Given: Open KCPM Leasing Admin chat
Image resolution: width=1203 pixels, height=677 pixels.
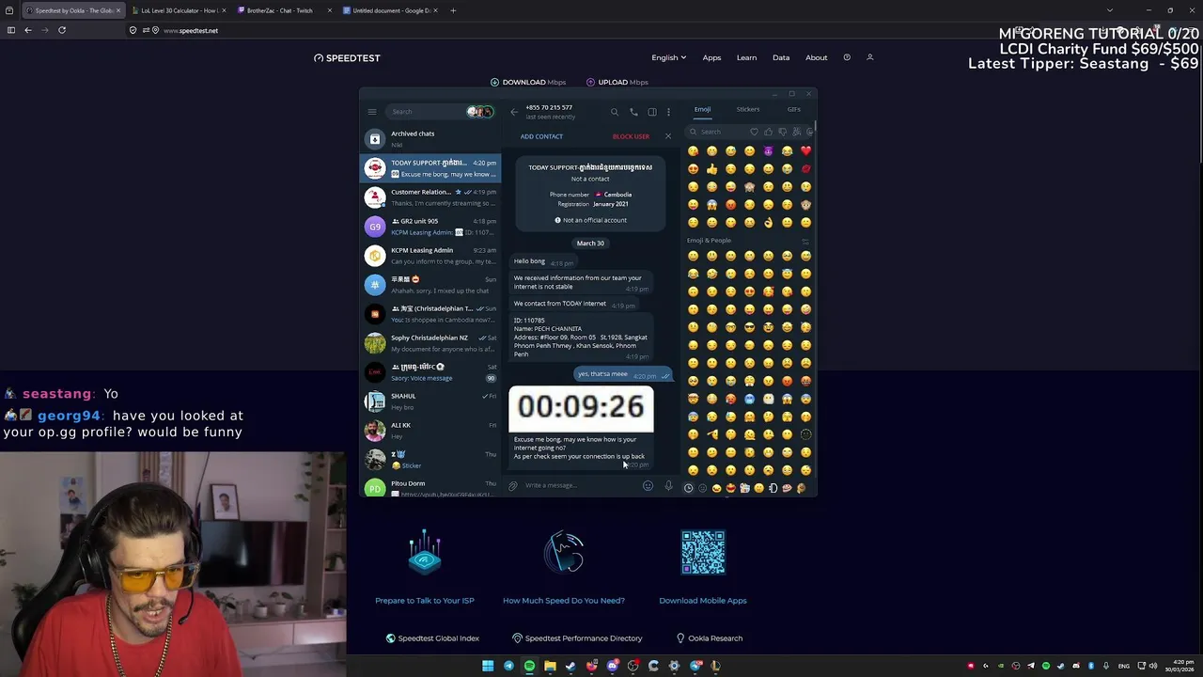Looking at the screenshot, I should pos(431,256).
